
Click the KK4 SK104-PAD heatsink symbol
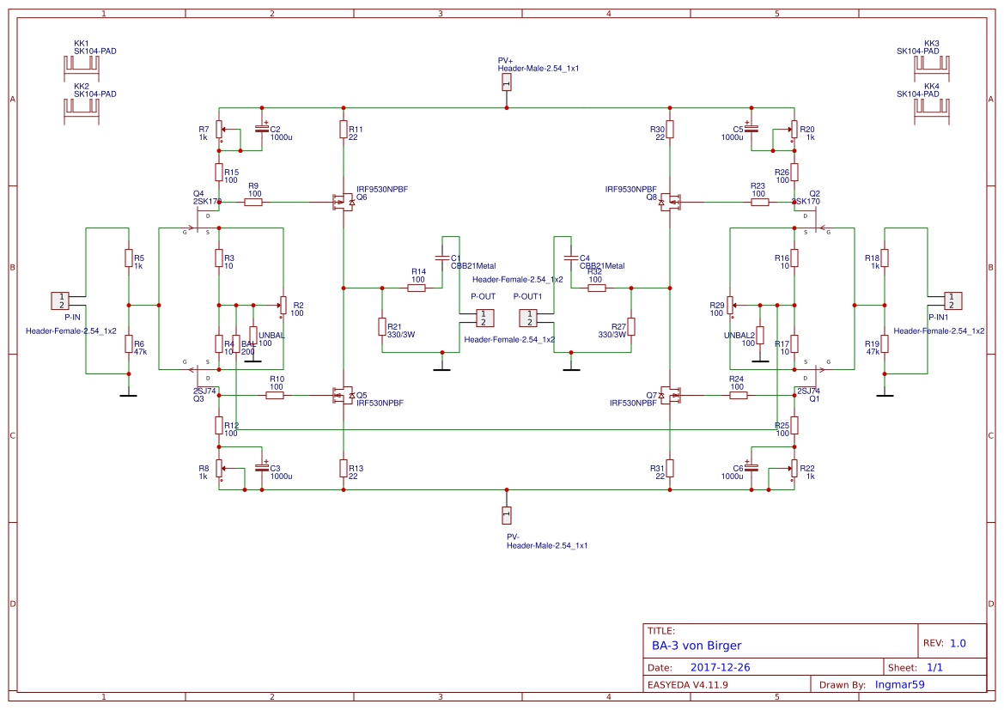(933, 107)
